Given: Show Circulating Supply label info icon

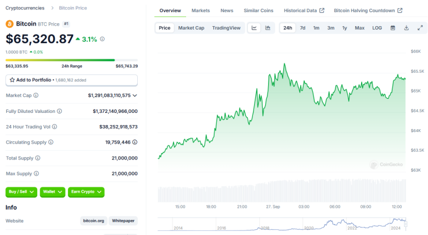Looking at the screenshot, I should click(x=51, y=142).
